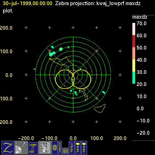Click the satellite dish overlay icon

[x=21, y=148]
